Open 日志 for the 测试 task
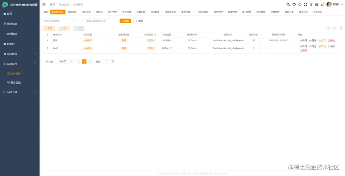Viewport: 345px width, 176px height. coord(313,41)
